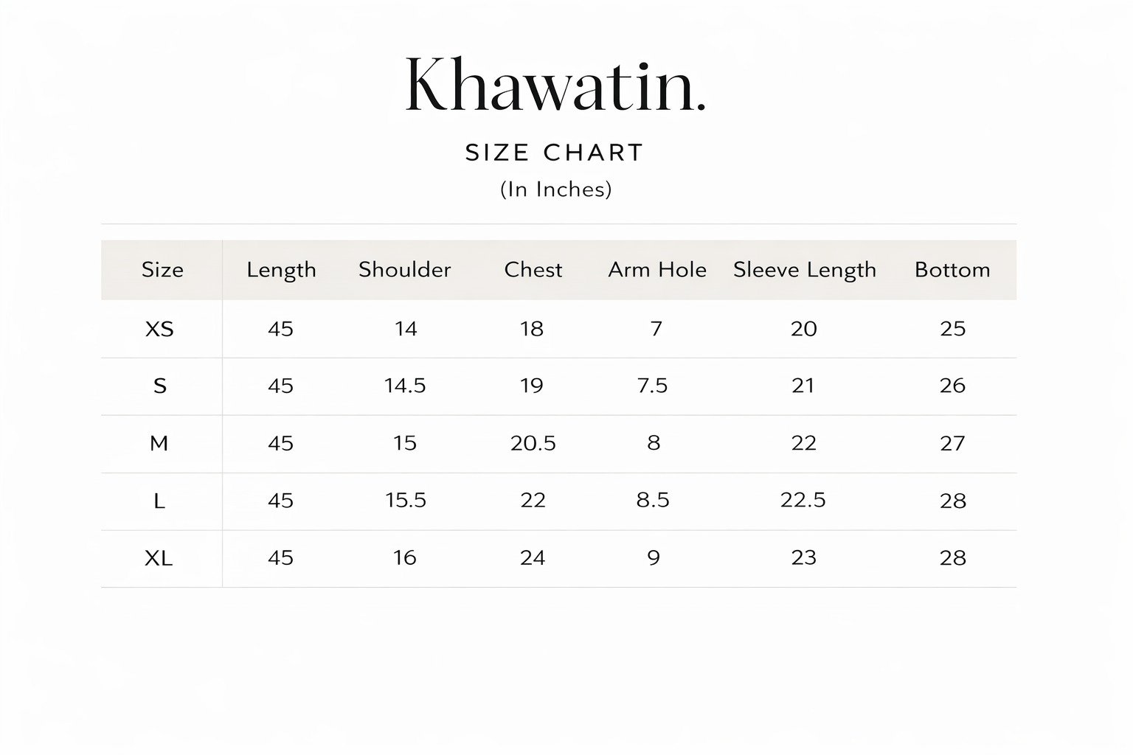Click the (In Inches) subtitle text
The height and width of the screenshot is (755, 1133).
(555, 189)
